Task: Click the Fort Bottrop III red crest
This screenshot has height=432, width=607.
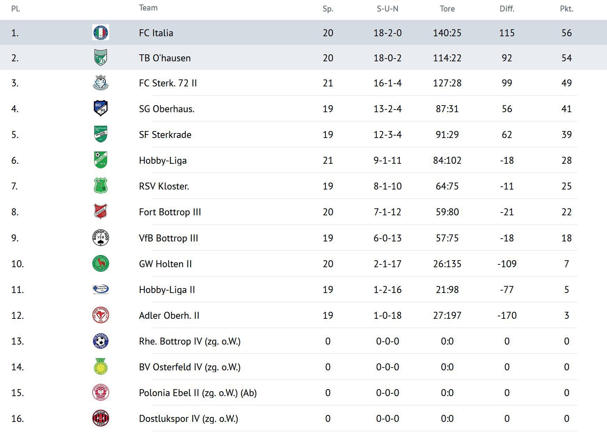Action: tap(100, 211)
